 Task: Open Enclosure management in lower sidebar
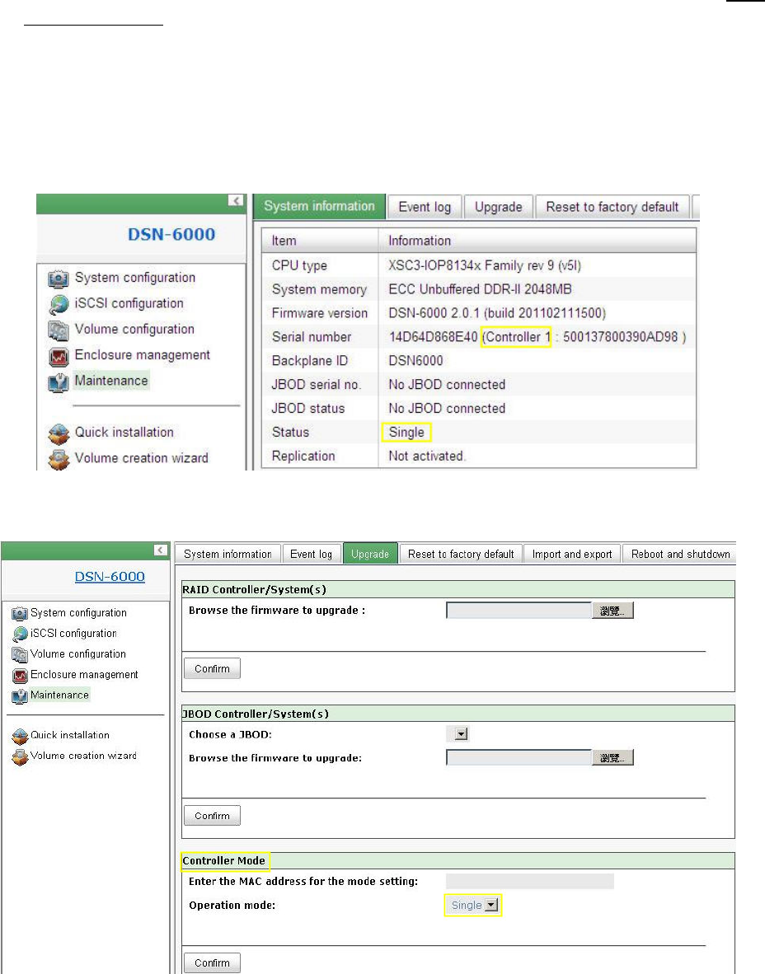click(x=85, y=675)
